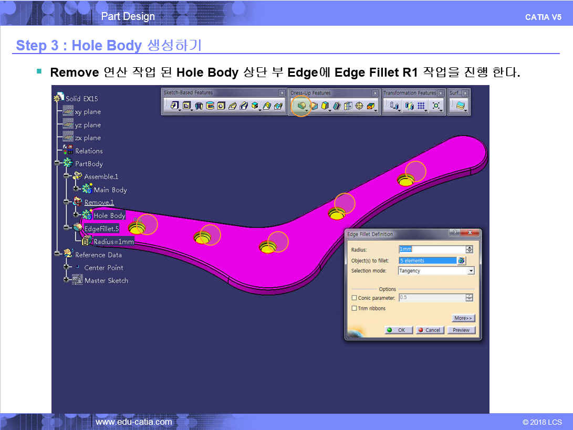Enable the Conic parameter checkbox
Image resolution: width=573 pixels, height=430 pixels.
click(354, 298)
